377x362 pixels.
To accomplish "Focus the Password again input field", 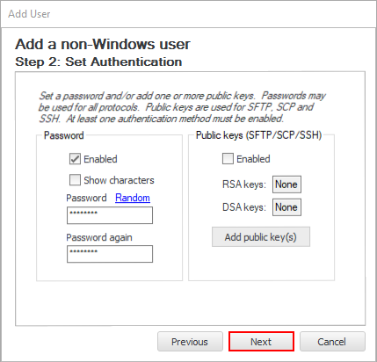I will pyautogui.click(x=110, y=254).
